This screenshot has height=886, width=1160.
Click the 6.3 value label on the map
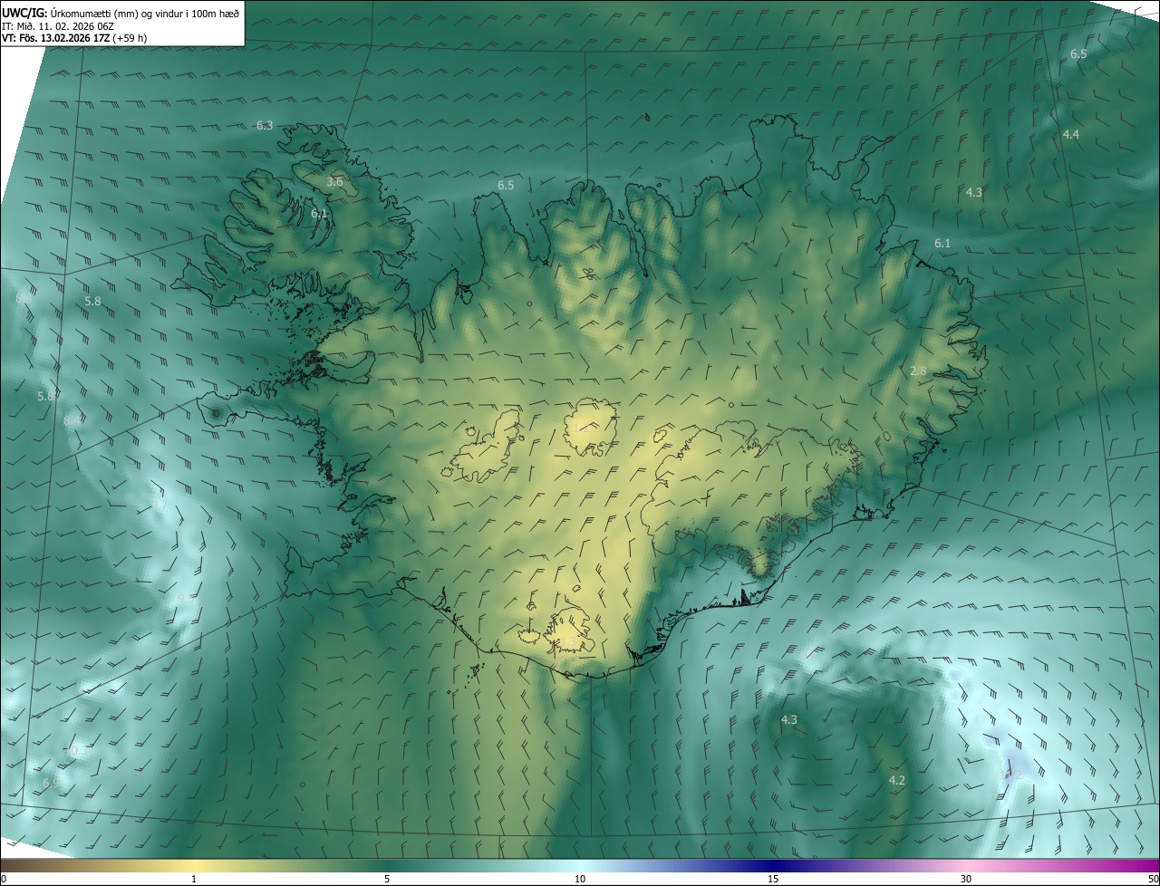(265, 126)
